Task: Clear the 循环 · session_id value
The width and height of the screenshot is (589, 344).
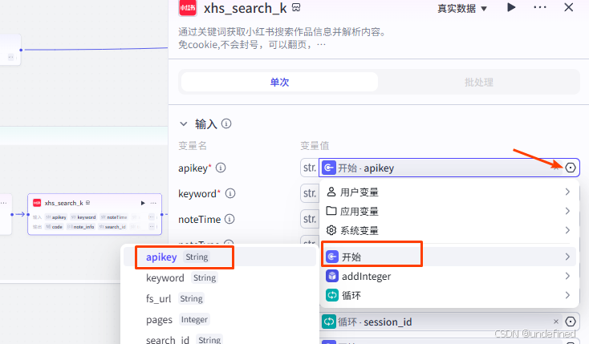Action: [556, 322]
